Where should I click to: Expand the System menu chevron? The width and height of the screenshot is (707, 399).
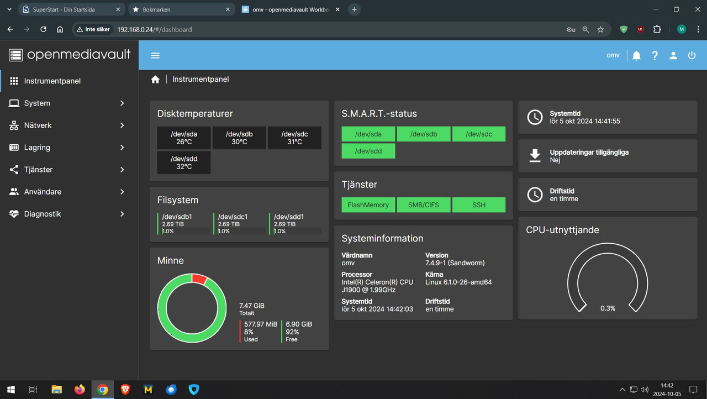point(122,103)
